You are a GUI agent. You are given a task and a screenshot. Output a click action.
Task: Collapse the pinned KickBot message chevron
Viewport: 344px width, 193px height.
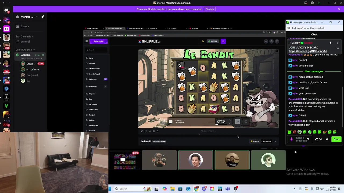click(x=338, y=49)
